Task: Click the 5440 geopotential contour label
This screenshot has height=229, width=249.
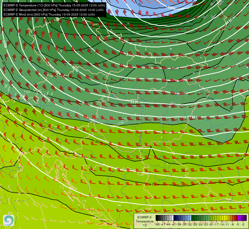Action: (x=130, y=55)
